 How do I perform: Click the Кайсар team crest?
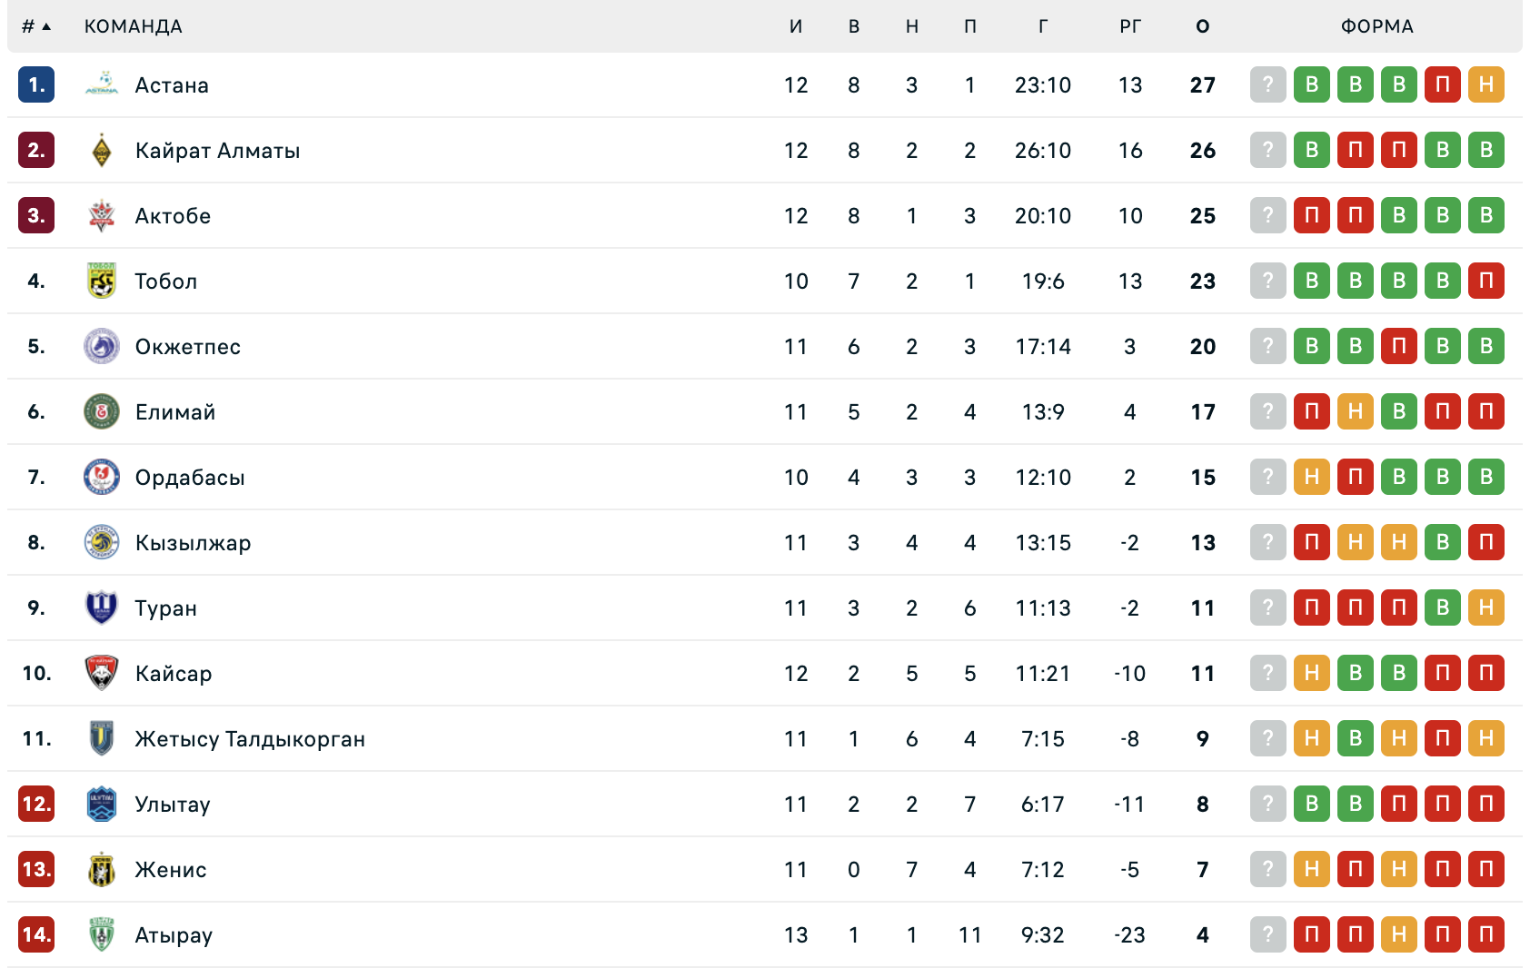coord(102,673)
